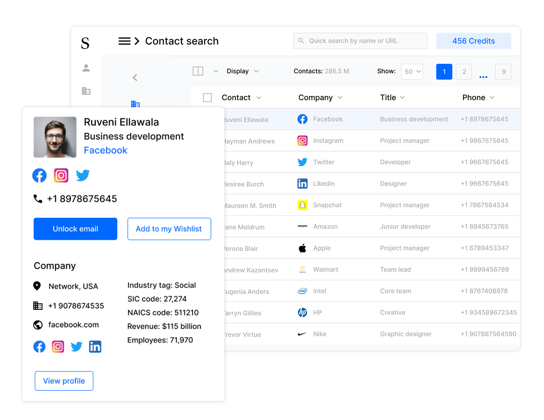Collapse panel with the left chevron arrow
The width and height of the screenshot is (544, 420).
point(135,77)
